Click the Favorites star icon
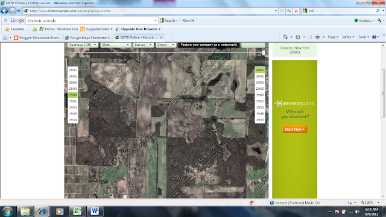The width and height of the screenshot is (386, 217). tap(7, 30)
